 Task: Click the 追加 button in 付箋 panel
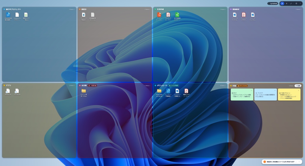click(298, 86)
